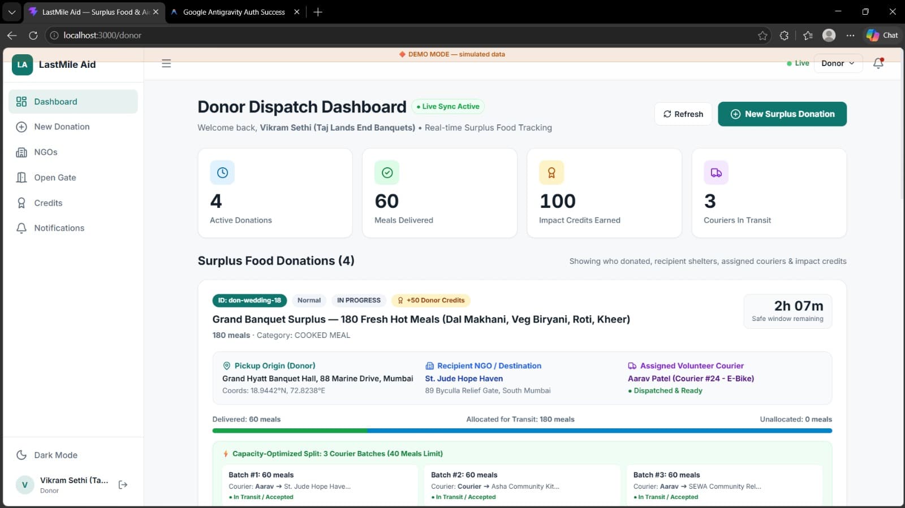Open the Dashboard sidebar item
Viewport: 905px width, 508px height.
[x=73, y=102]
